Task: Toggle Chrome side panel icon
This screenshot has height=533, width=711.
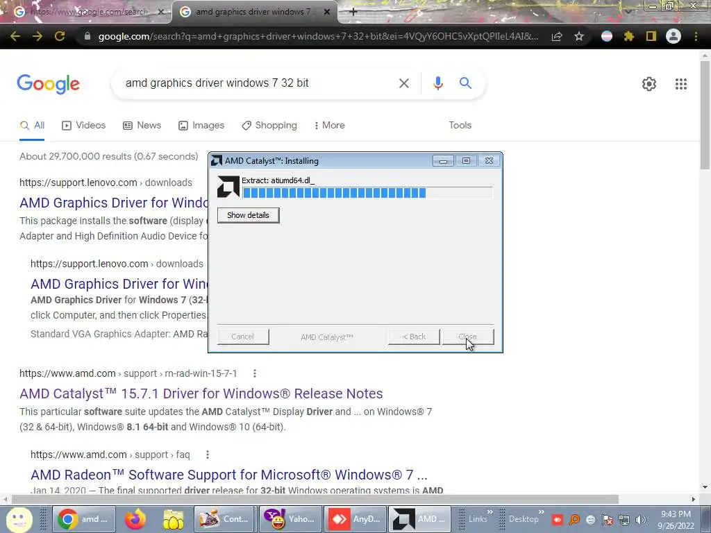Action: pyautogui.click(x=651, y=36)
